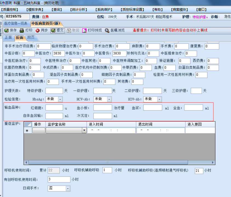Open the 帮助 menu
The height and width of the screenshot is (197, 231).
point(158,10)
